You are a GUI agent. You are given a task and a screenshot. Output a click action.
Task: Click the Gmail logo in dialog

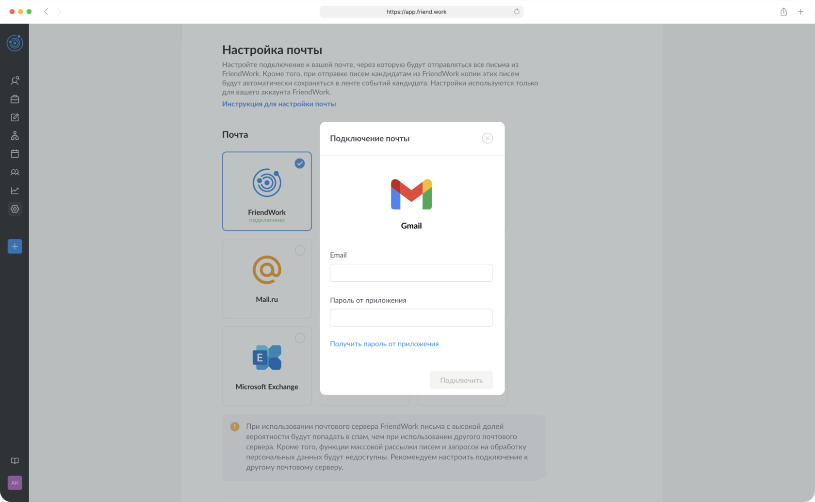click(x=411, y=194)
